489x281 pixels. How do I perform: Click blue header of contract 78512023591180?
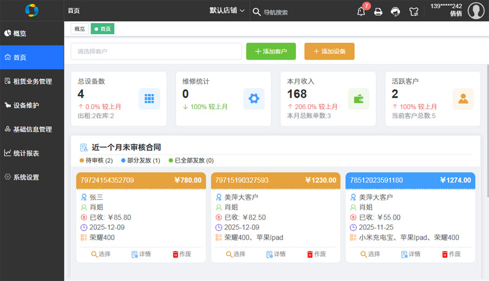[410, 181]
